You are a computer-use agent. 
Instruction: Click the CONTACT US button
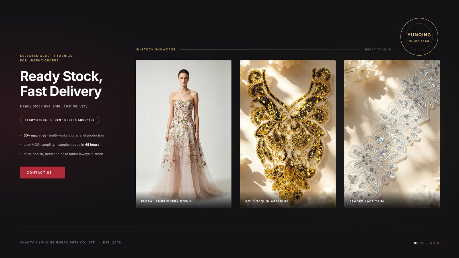[42, 173]
